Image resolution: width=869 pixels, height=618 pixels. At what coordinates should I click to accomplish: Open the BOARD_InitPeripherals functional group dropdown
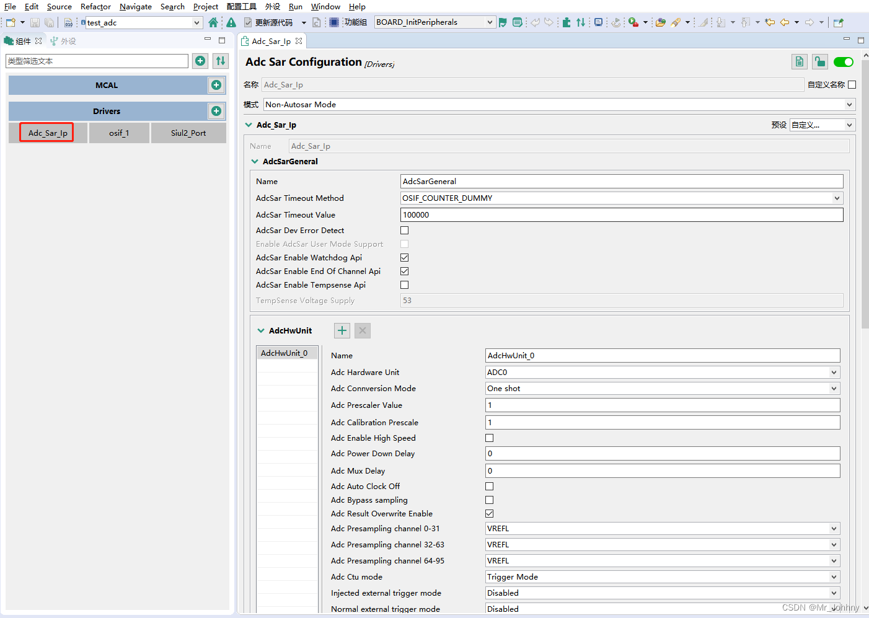434,22
